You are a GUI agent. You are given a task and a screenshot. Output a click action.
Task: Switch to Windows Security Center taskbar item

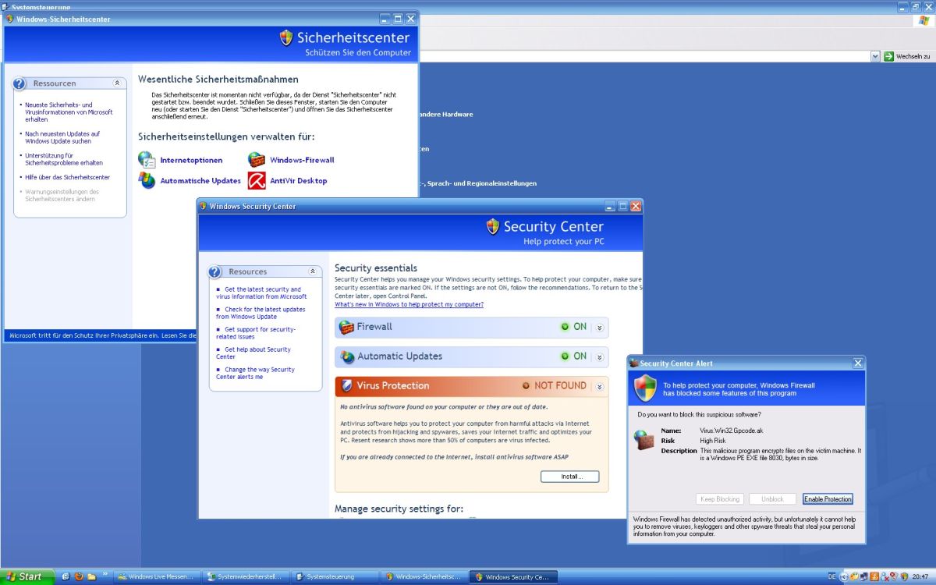click(515, 576)
